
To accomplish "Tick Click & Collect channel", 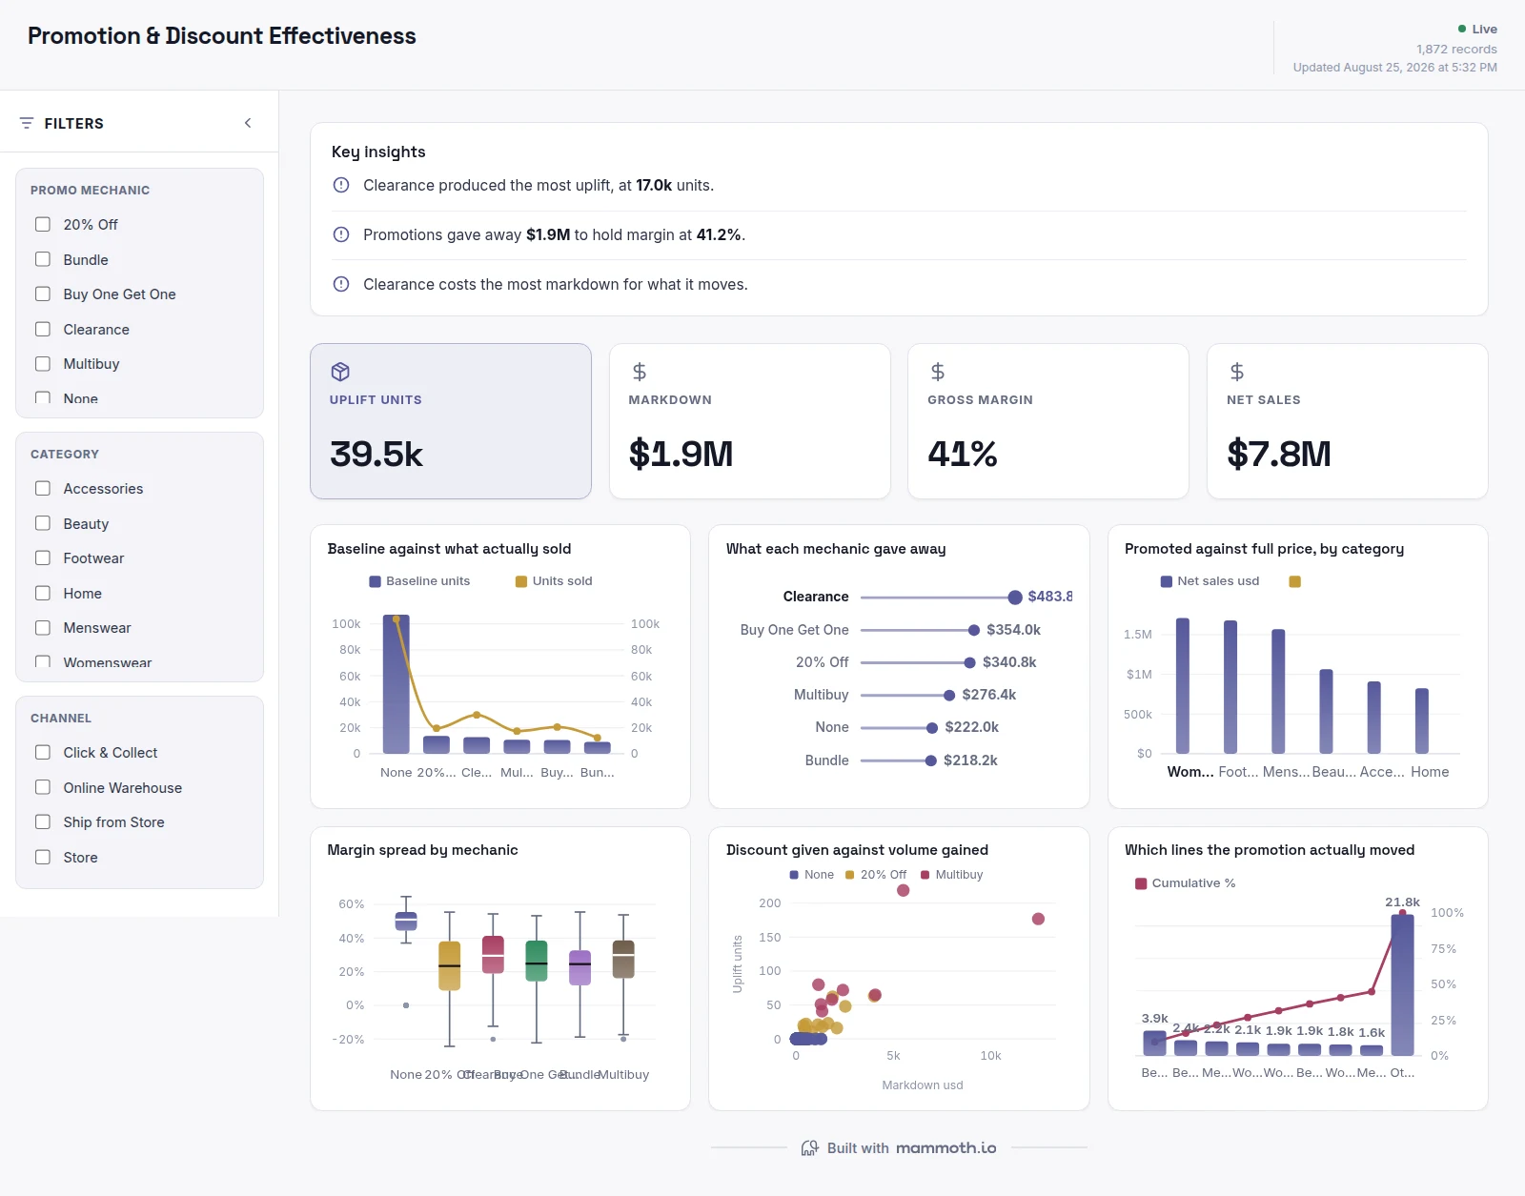I will (43, 752).
